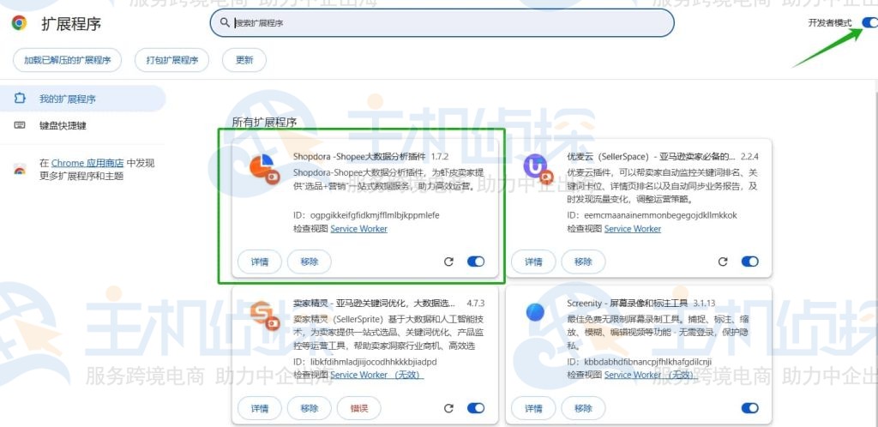Disable the 卖家精灵 extension toggle
The height and width of the screenshot is (427, 878).
(476, 408)
